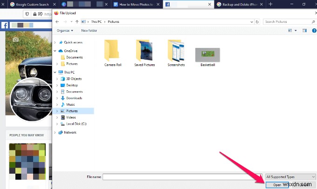Click the up-one-level arrow in File Upload

(77, 21)
